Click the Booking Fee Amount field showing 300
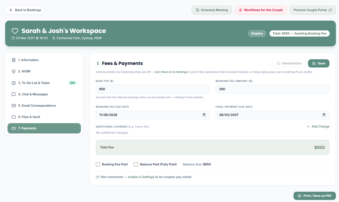This screenshot has height=202, width=339. coord(273,89)
